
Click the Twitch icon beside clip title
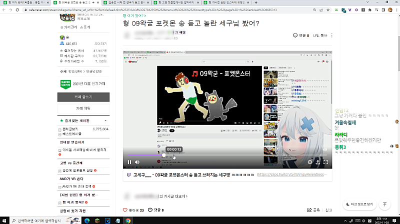pyautogui.click(x=129, y=175)
